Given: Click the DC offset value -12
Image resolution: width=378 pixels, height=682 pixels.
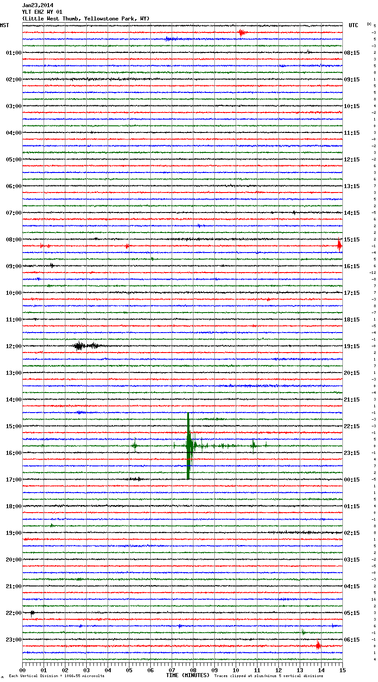Looking at the screenshot, I should 373,273.
